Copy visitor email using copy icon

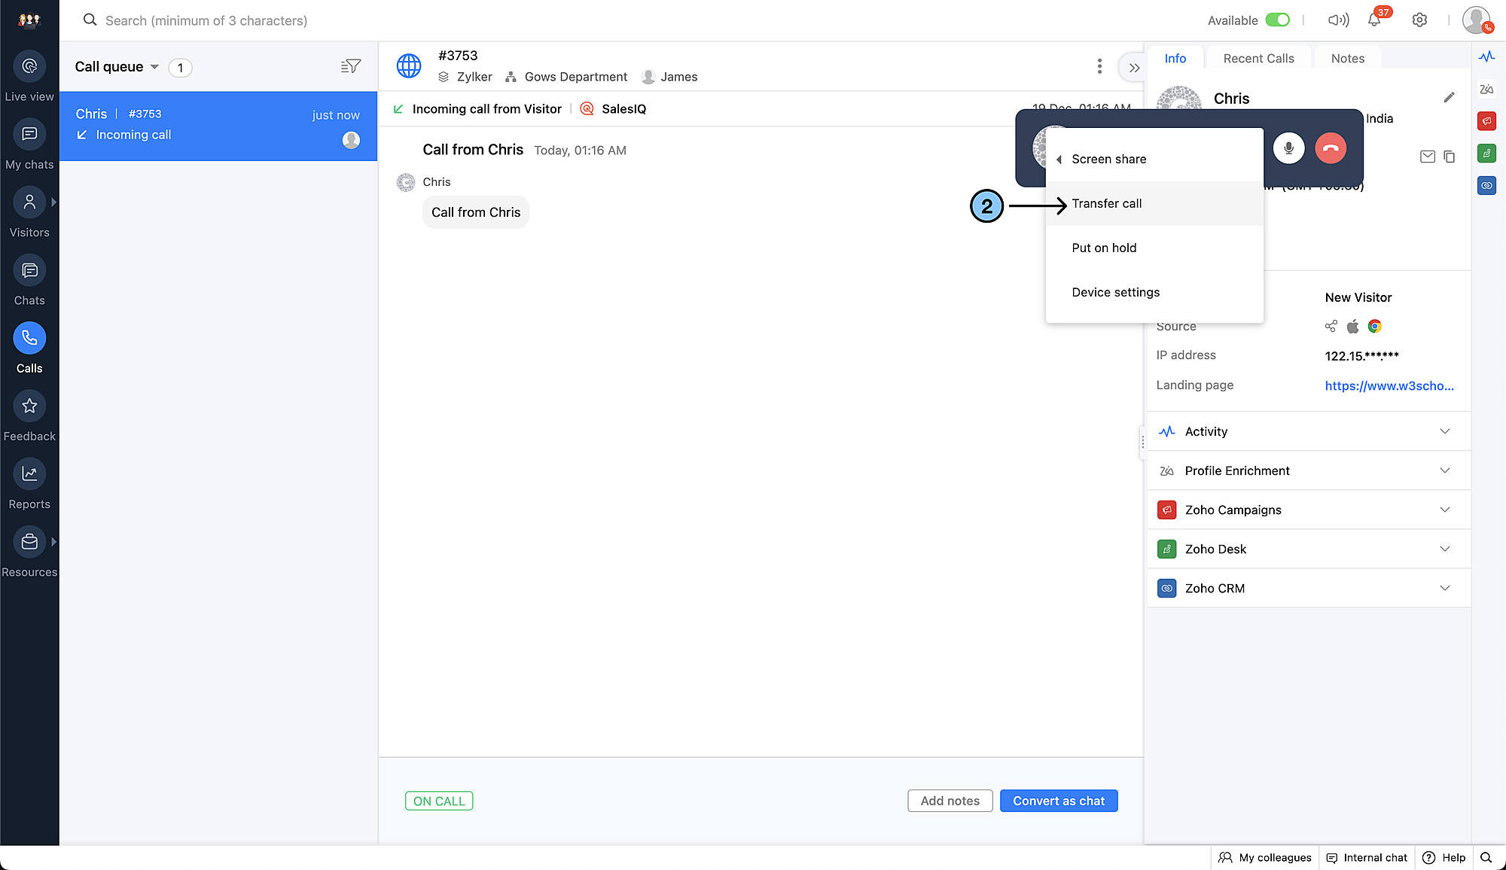(x=1449, y=157)
